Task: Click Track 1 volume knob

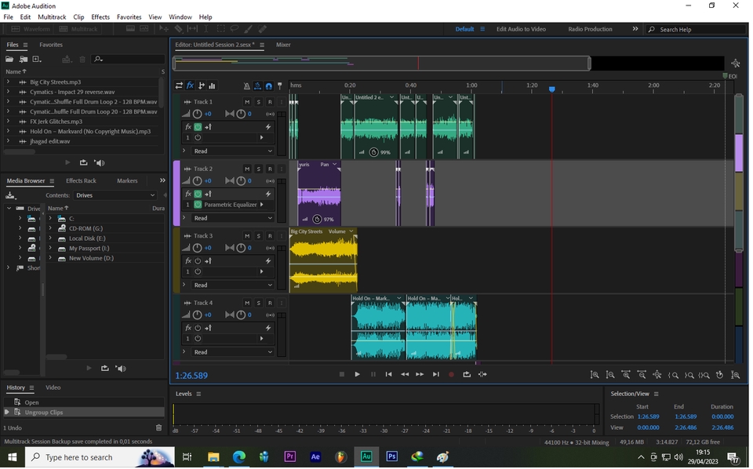Action: [x=198, y=114]
